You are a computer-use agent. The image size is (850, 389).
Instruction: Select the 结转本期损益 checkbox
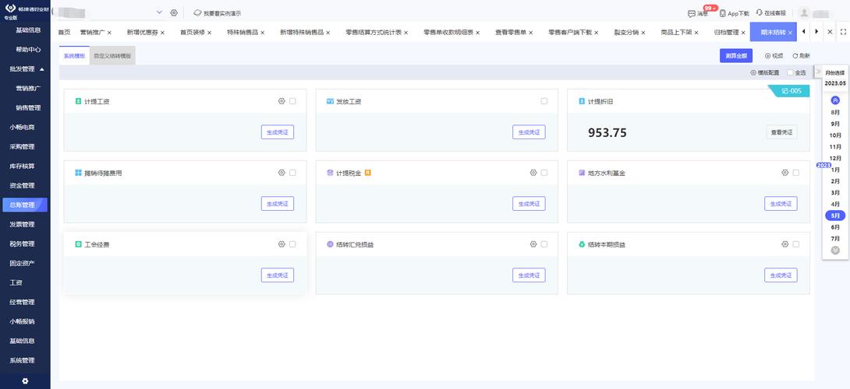[796, 244]
